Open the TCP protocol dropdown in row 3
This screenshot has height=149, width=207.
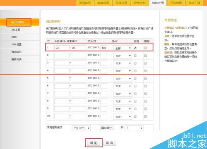click(123, 63)
